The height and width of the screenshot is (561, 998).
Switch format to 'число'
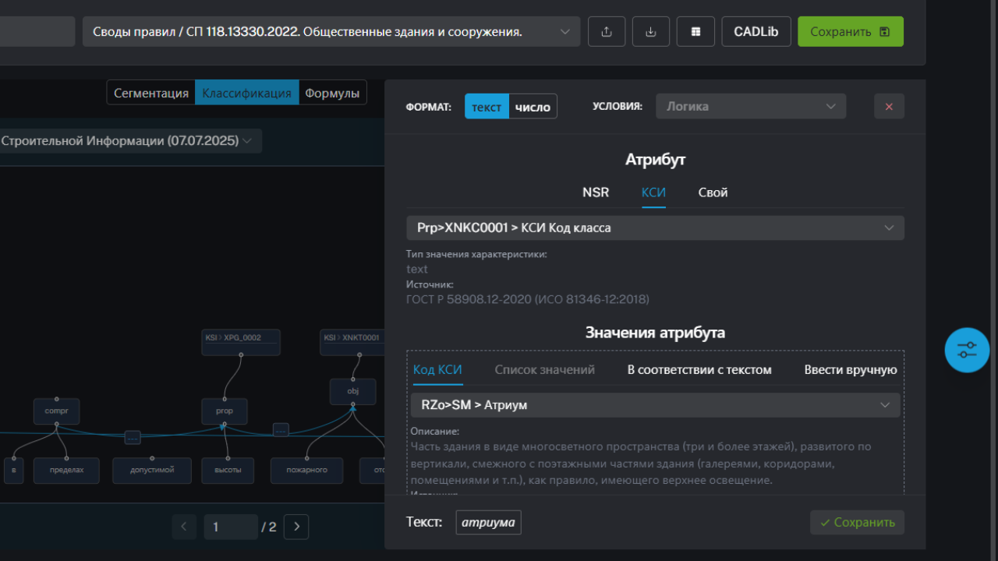tap(533, 107)
